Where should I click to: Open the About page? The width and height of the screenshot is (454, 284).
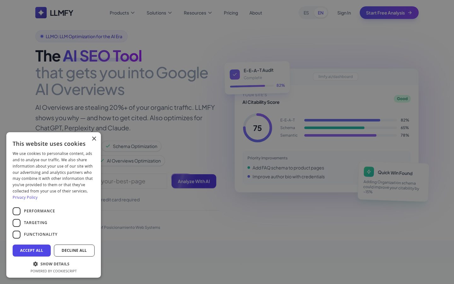tap(256, 13)
